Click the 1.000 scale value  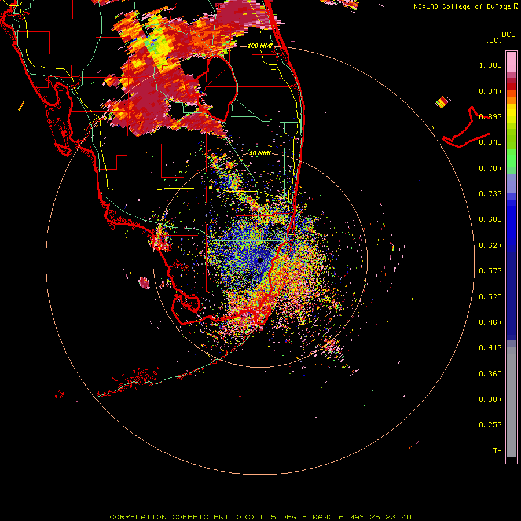490,65
